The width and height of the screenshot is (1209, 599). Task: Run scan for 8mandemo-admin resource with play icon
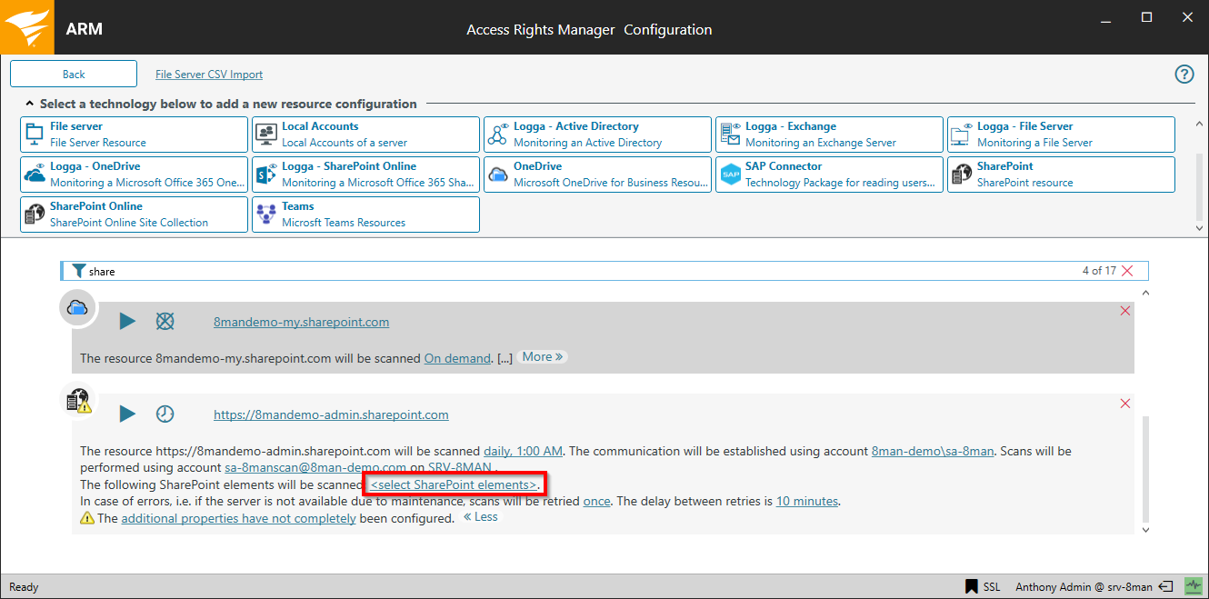[x=127, y=414]
